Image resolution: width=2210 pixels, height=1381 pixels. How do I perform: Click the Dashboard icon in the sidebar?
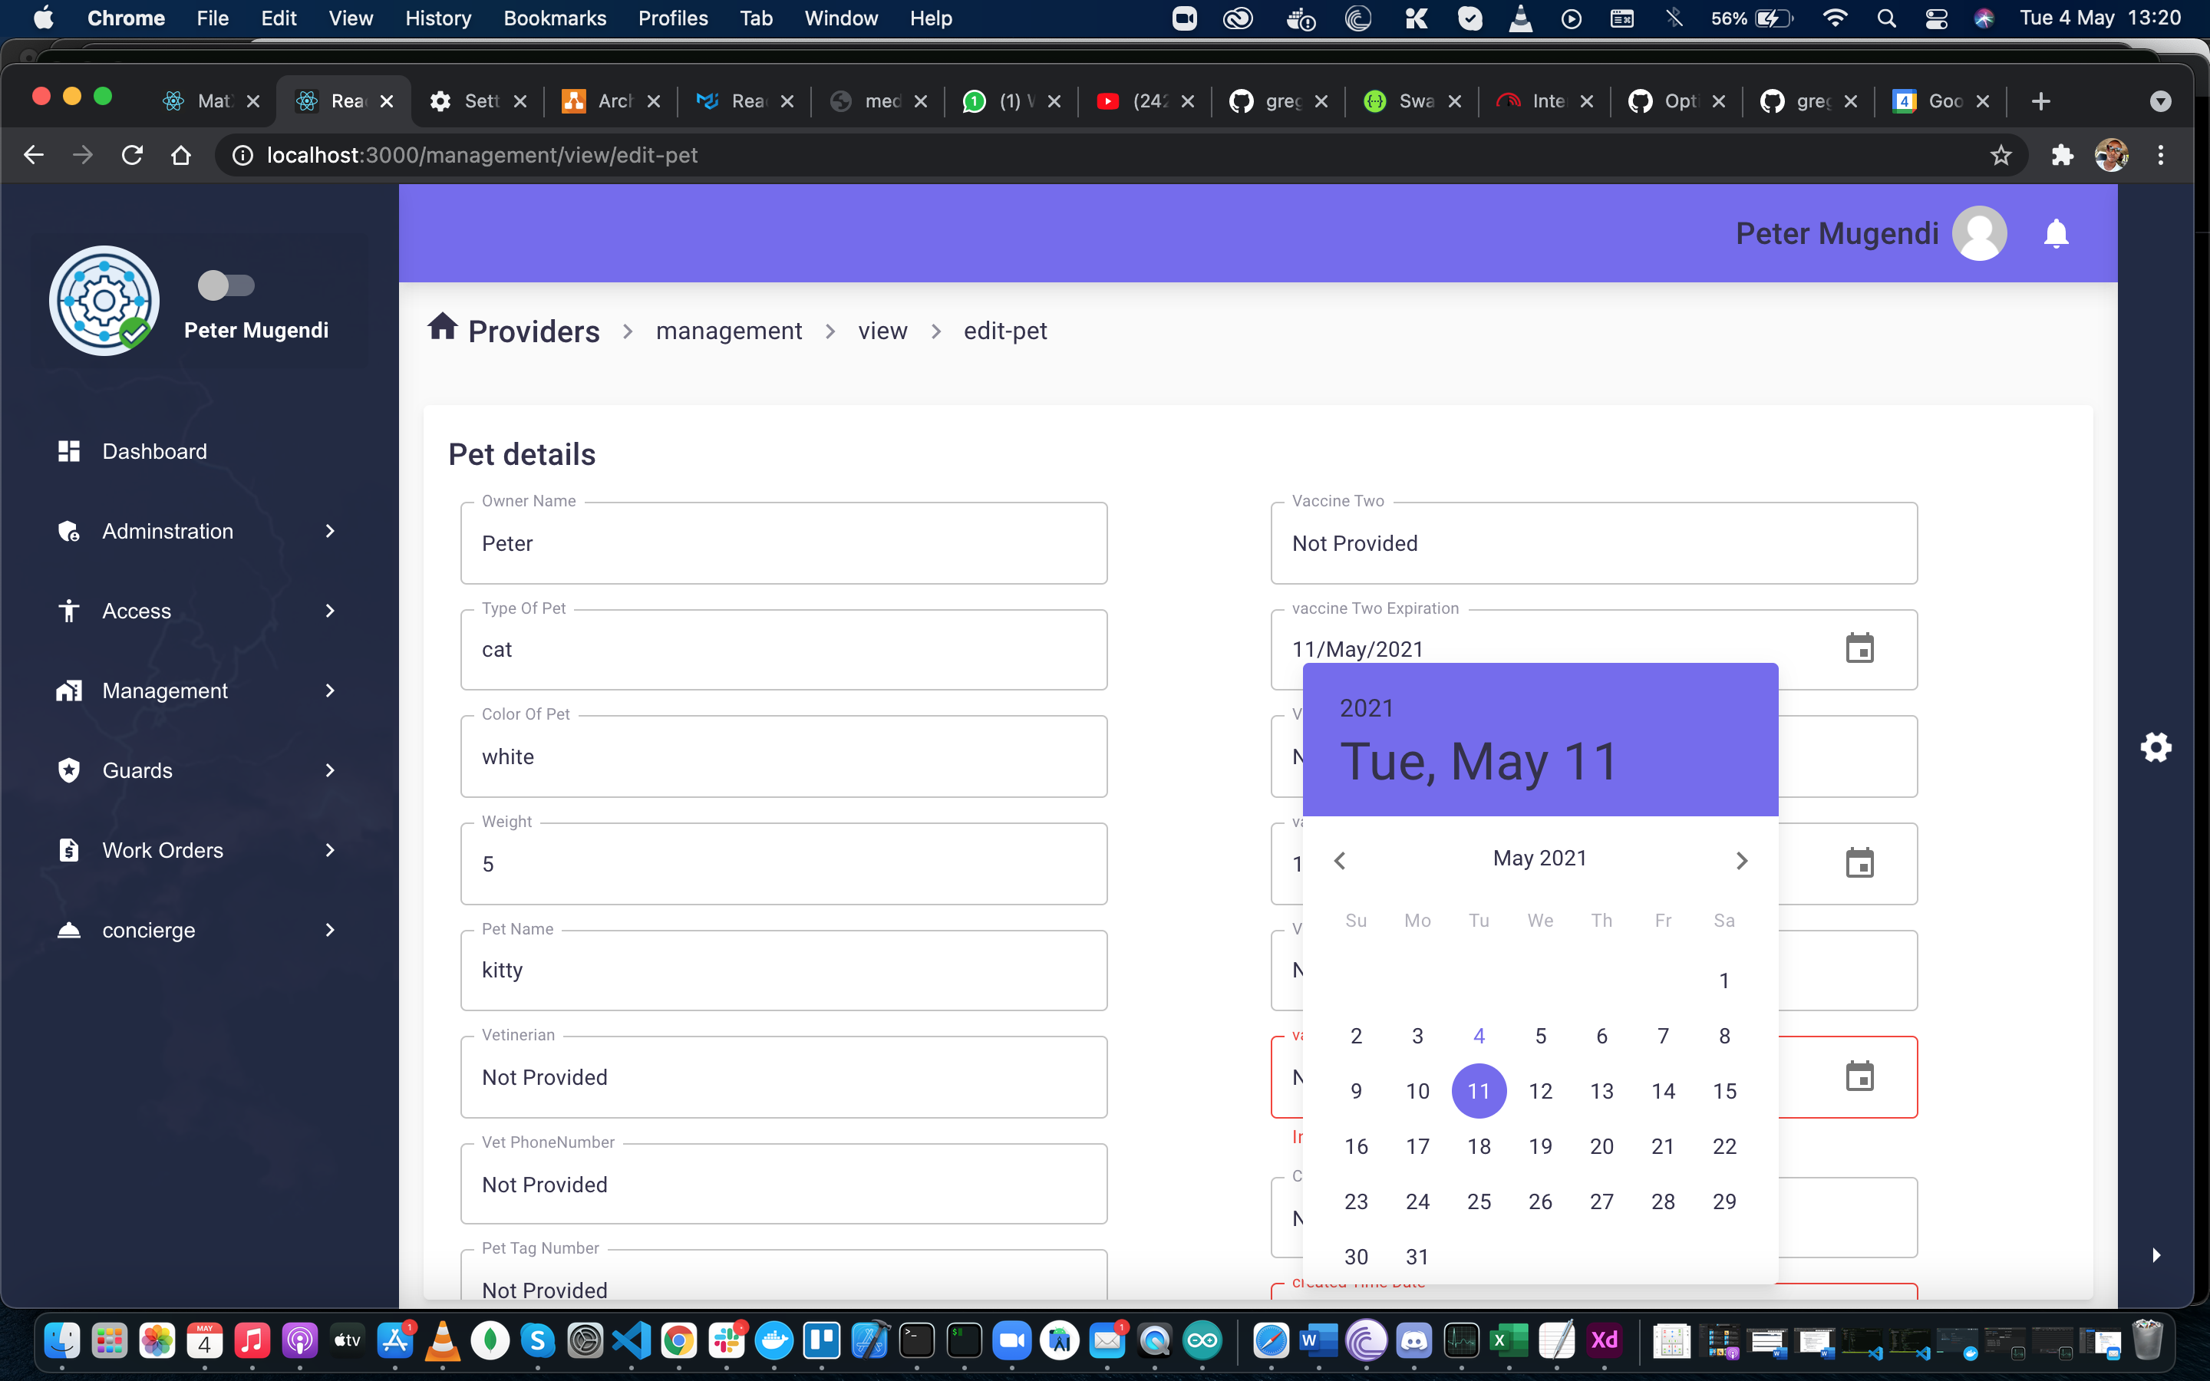[x=68, y=450]
